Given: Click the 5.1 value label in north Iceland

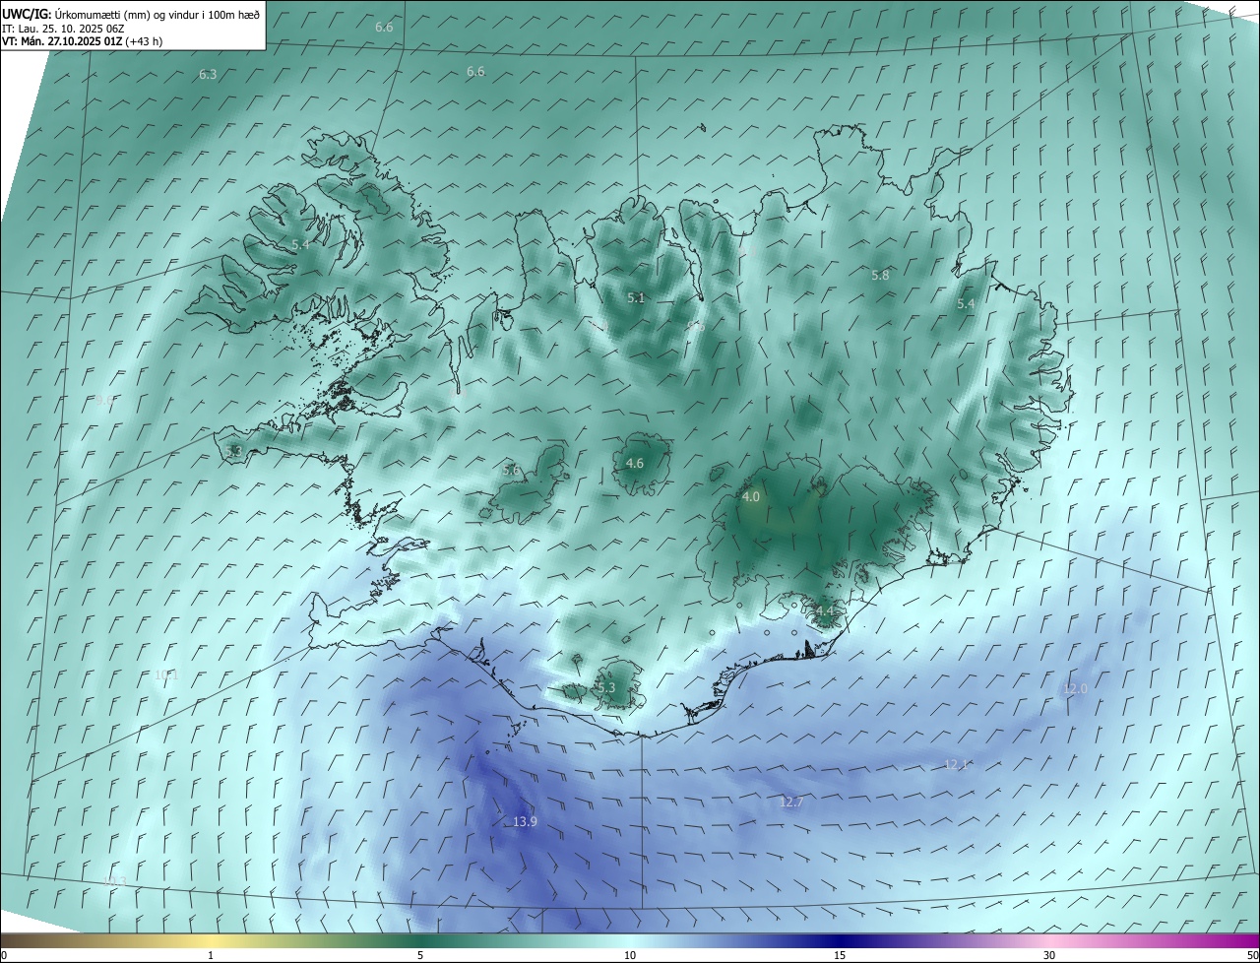Looking at the screenshot, I should tap(636, 297).
